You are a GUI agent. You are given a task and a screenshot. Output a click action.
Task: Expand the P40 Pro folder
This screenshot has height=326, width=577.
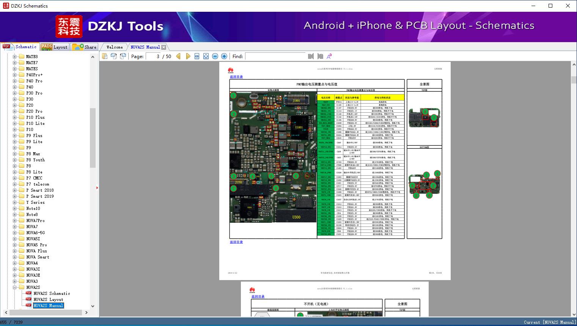(15, 81)
